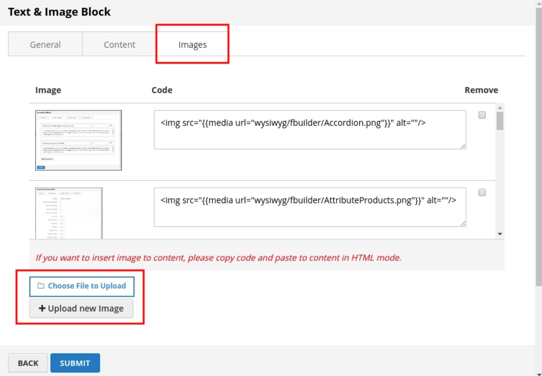Click the Accordion.png code text field

tap(310, 130)
